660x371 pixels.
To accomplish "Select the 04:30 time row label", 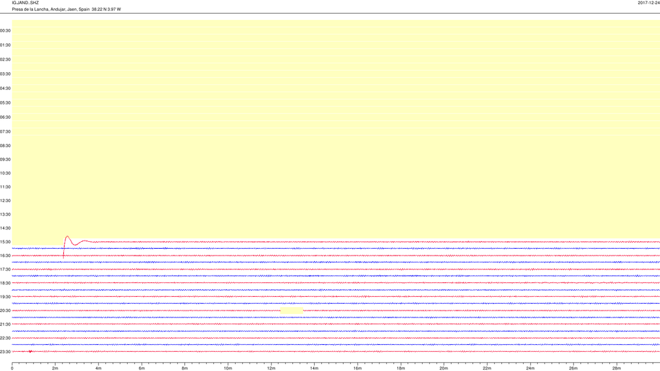I will 5,89.
